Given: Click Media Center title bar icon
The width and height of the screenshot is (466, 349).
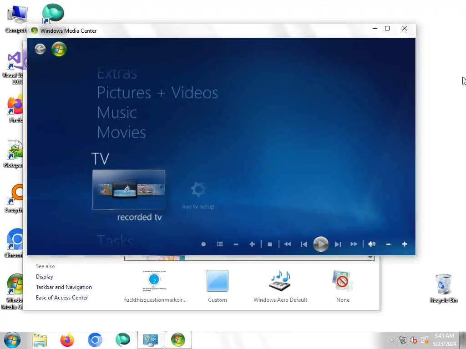Looking at the screenshot, I should [x=34, y=30].
